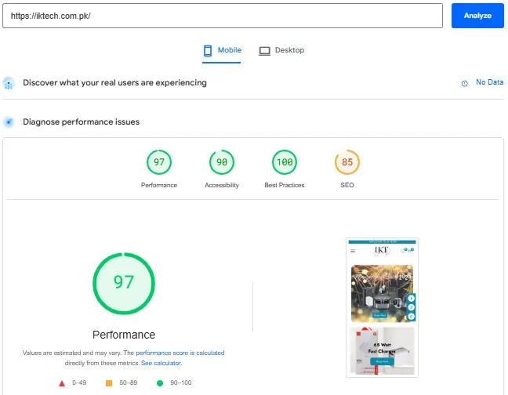Click the diagnose performance issues icon

pyautogui.click(x=9, y=122)
